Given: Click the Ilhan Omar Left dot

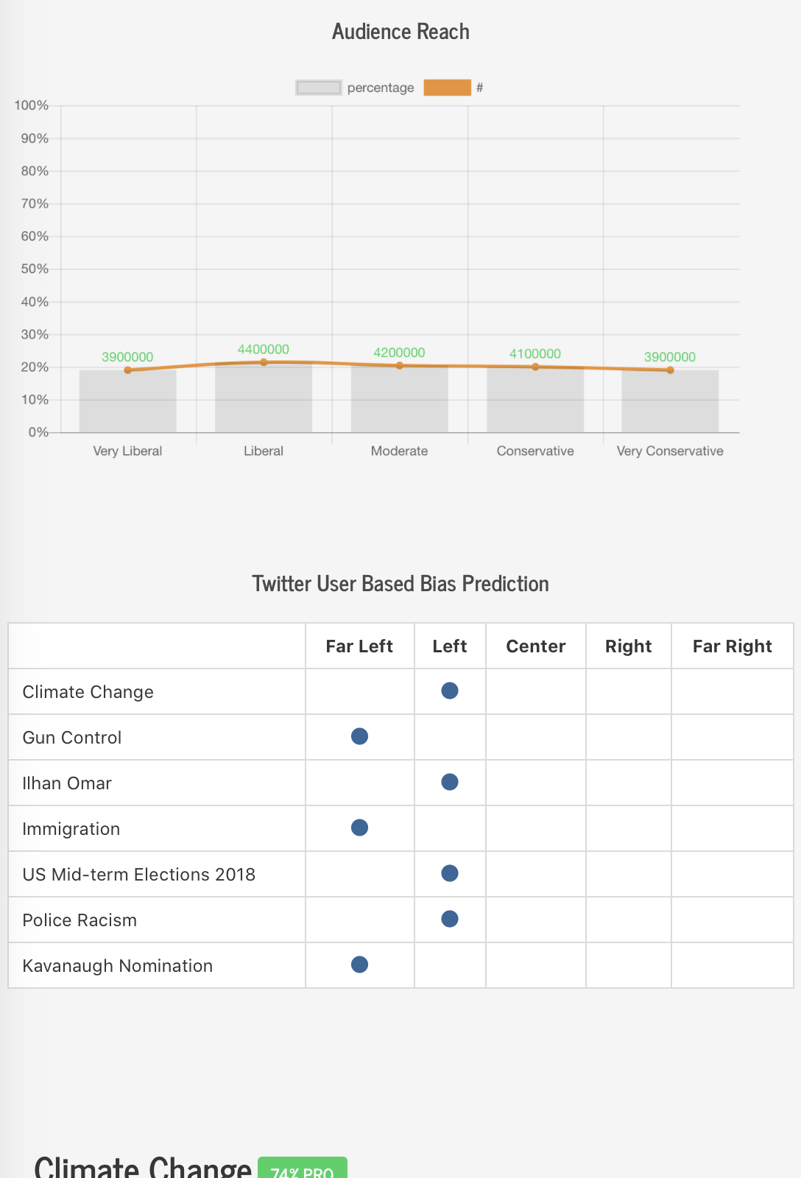Looking at the screenshot, I should pos(450,782).
